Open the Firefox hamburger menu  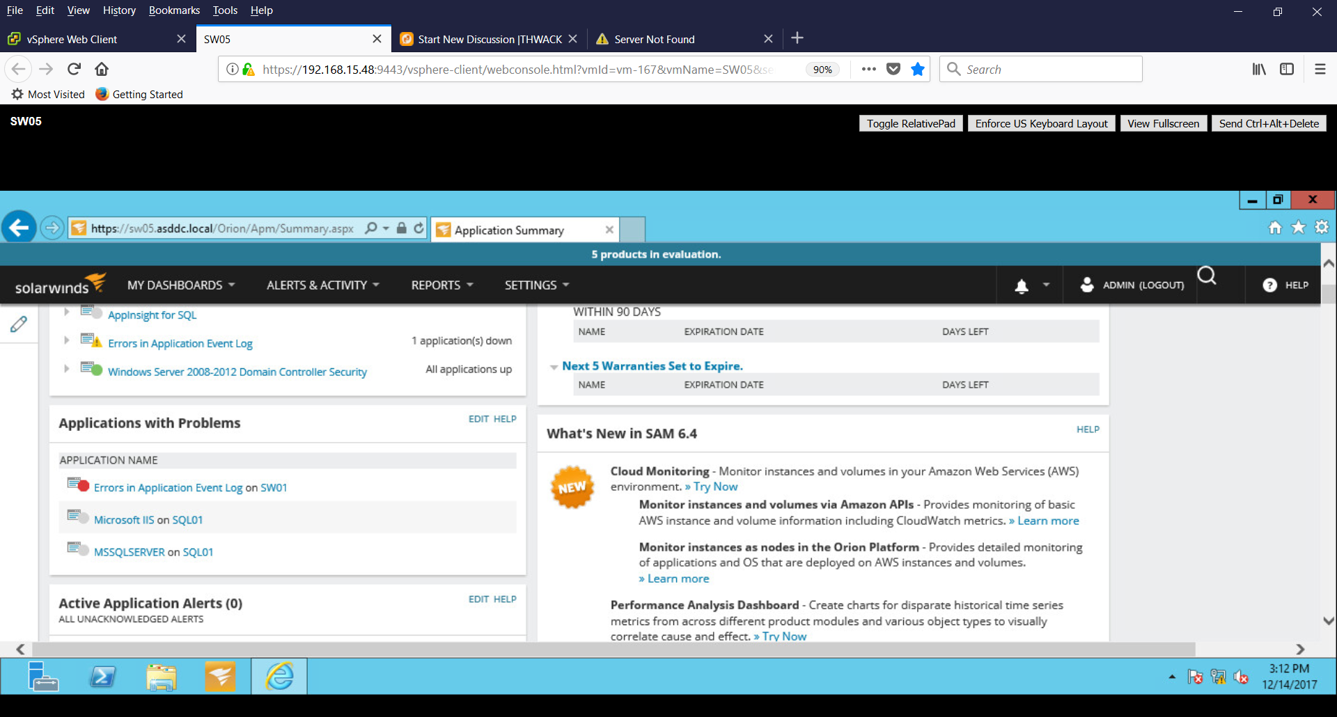tap(1320, 69)
